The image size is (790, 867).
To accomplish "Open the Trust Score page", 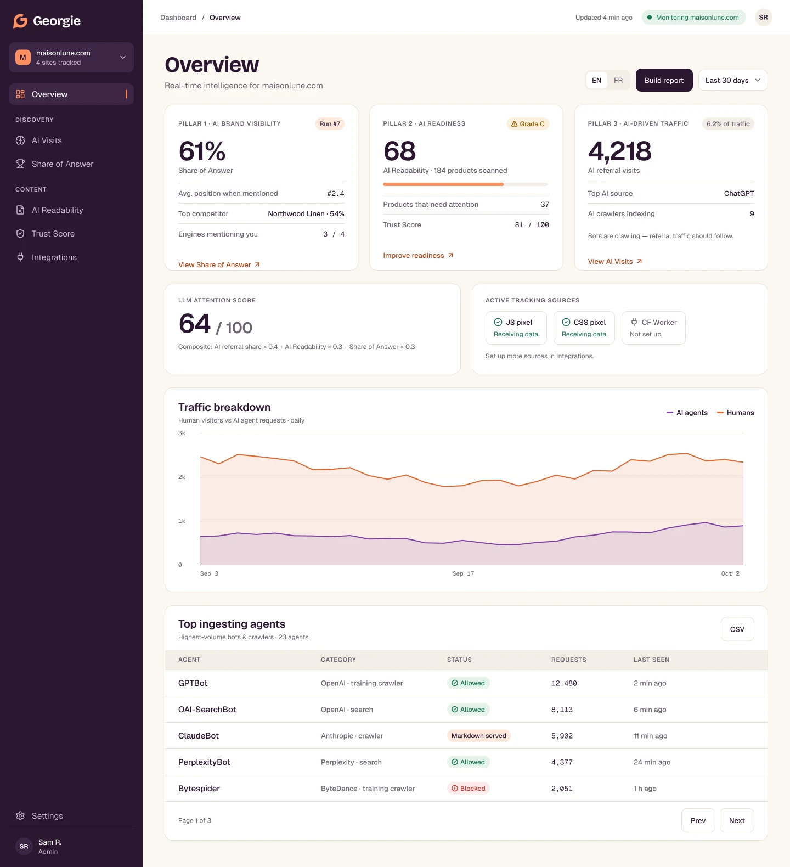I will pos(71,234).
